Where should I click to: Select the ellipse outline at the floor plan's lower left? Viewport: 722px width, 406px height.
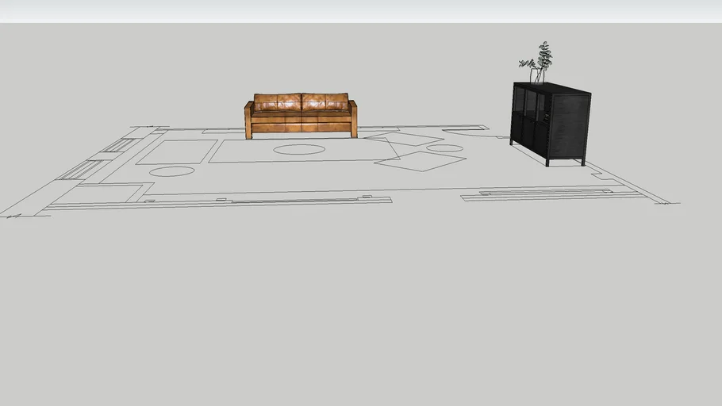[x=171, y=171]
